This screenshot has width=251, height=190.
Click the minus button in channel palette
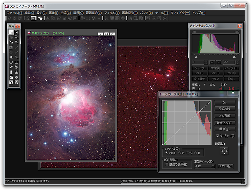tap(218, 62)
